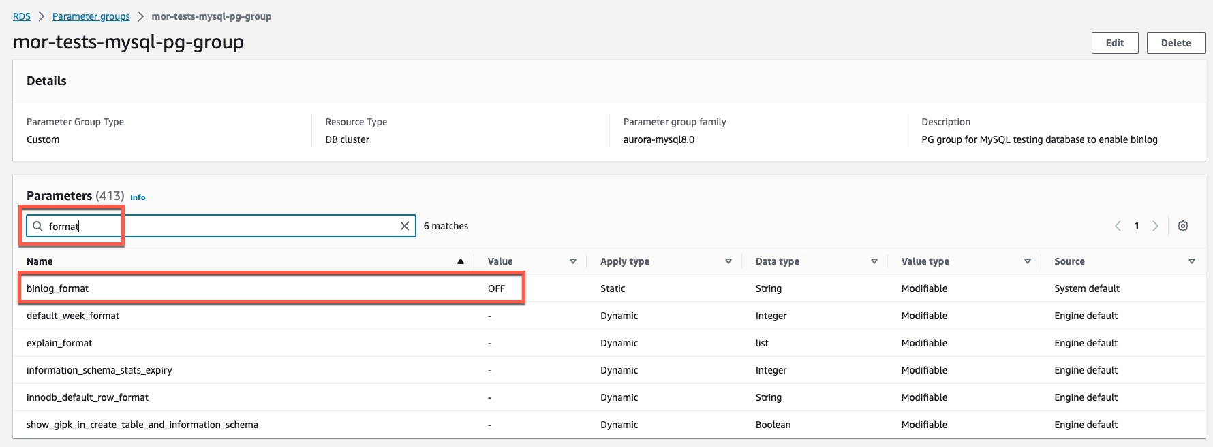Open Parameter groups breadcrumb link

click(91, 16)
